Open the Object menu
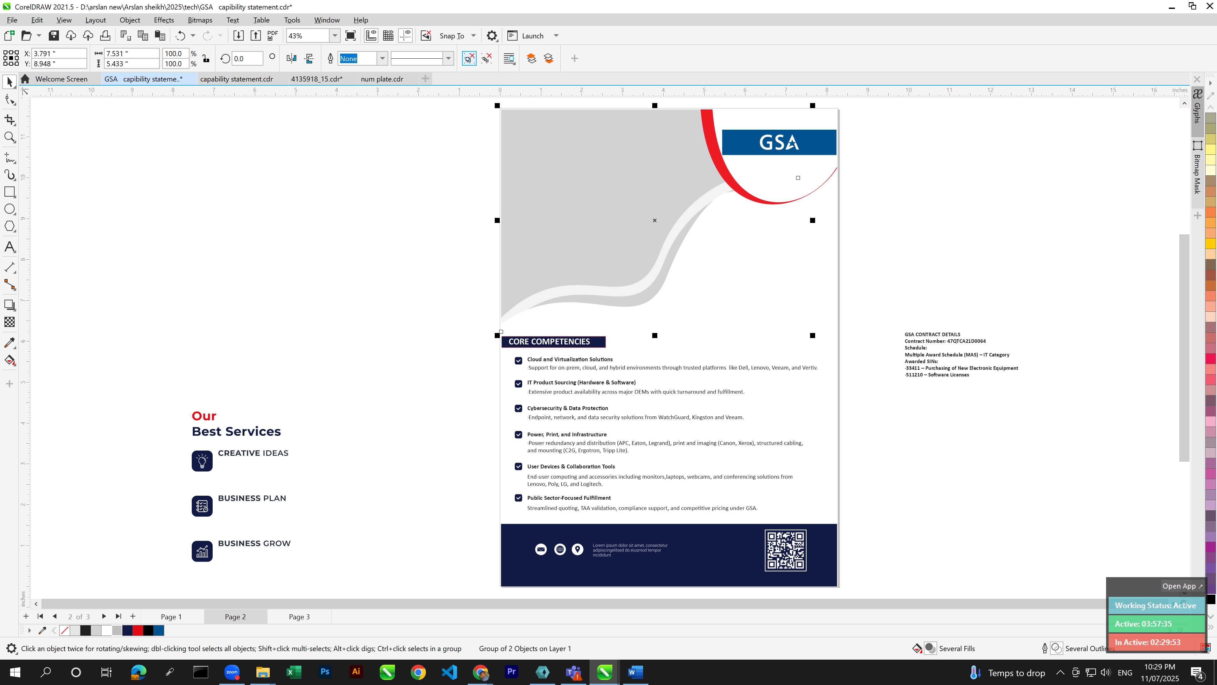1217x685 pixels. pyautogui.click(x=129, y=20)
